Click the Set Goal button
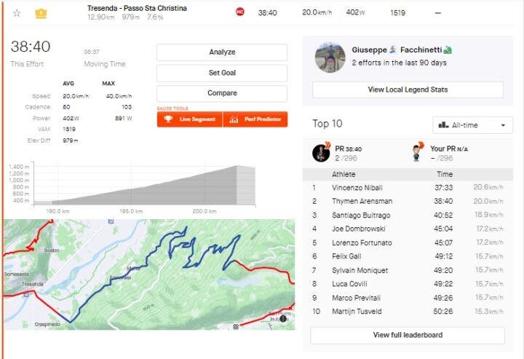 click(x=222, y=73)
